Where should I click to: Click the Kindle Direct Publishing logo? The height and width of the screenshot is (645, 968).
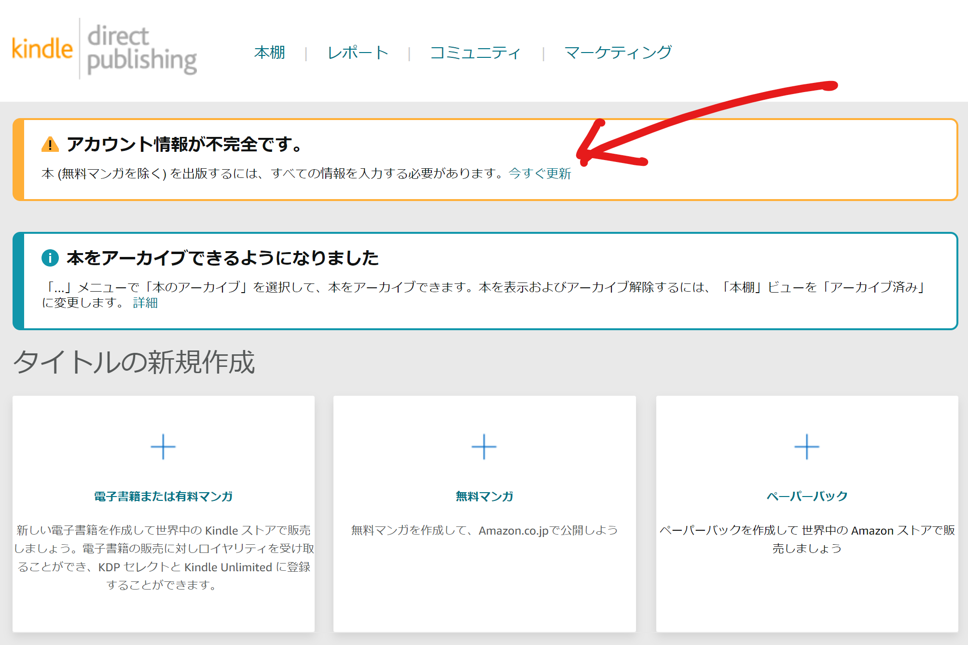(x=104, y=49)
